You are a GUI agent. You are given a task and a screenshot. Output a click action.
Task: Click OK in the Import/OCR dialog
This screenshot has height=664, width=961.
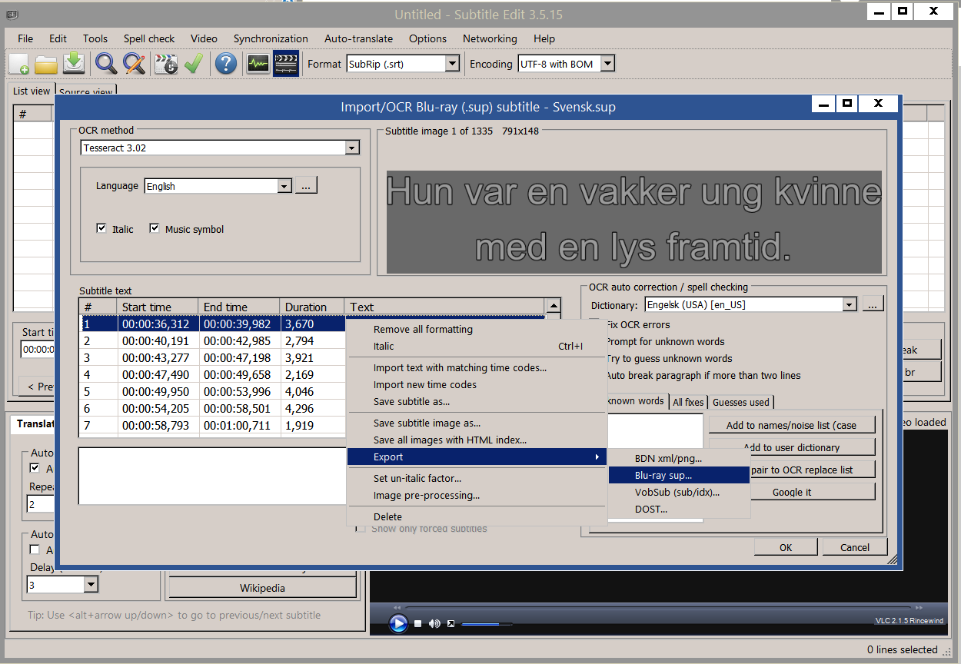click(x=785, y=547)
